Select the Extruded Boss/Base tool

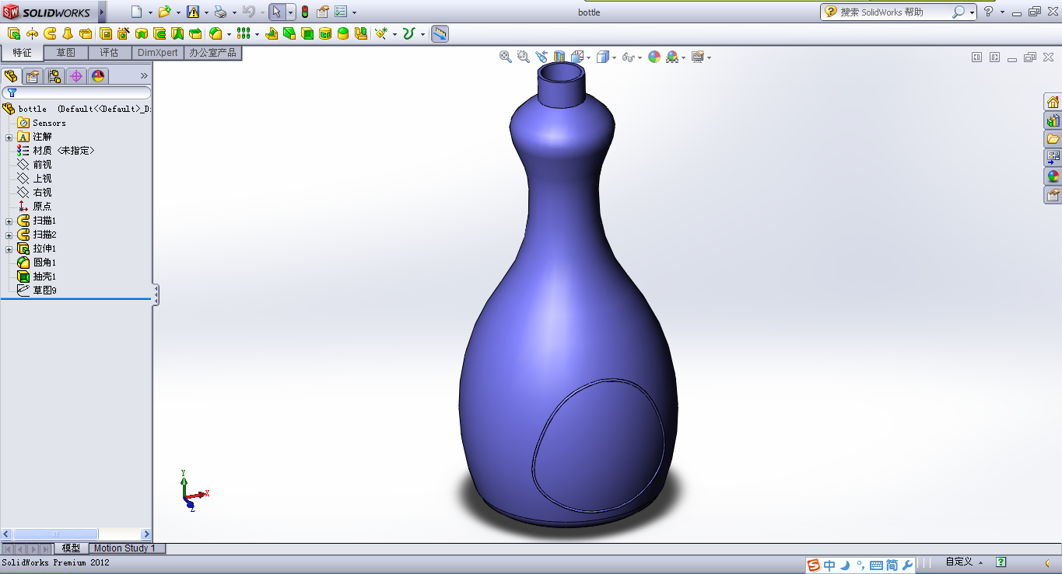[14, 33]
